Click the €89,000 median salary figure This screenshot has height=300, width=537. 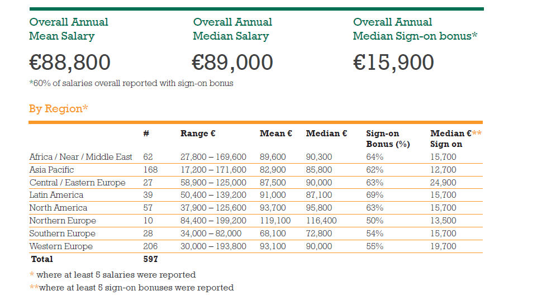[232, 62]
